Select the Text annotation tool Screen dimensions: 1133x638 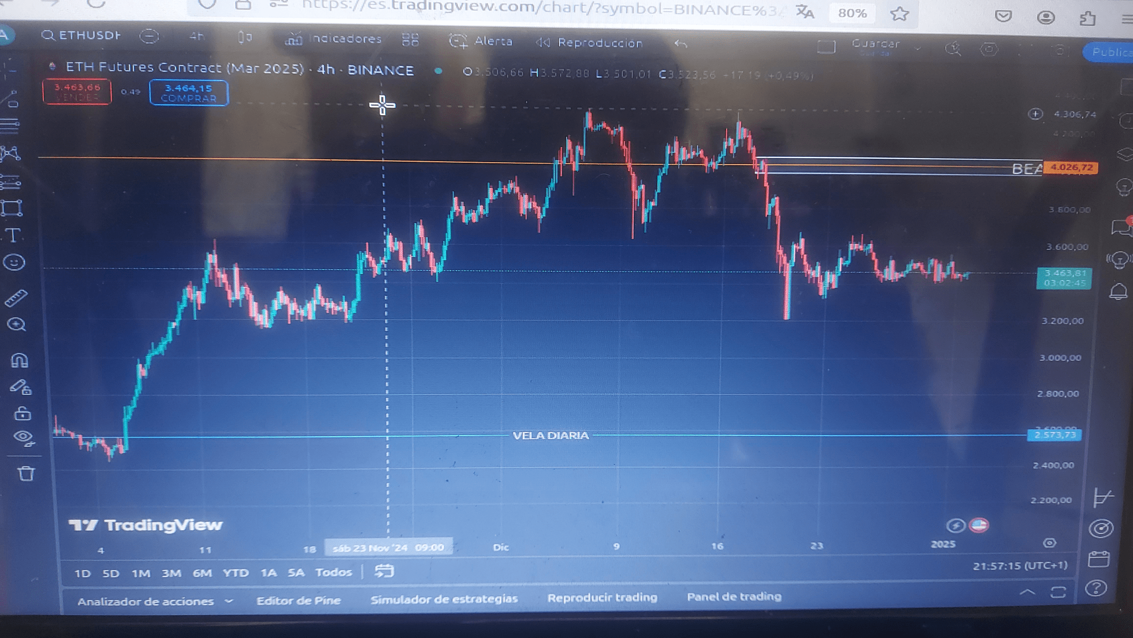13,236
